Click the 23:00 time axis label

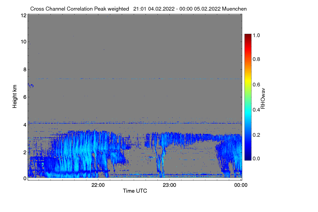pyautogui.click(x=169, y=185)
